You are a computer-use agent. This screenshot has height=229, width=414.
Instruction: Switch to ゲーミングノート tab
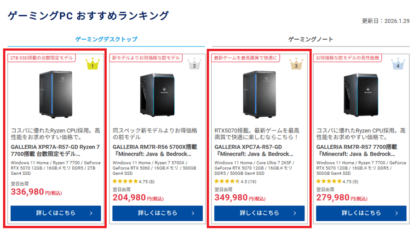click(x=310, y=40)
